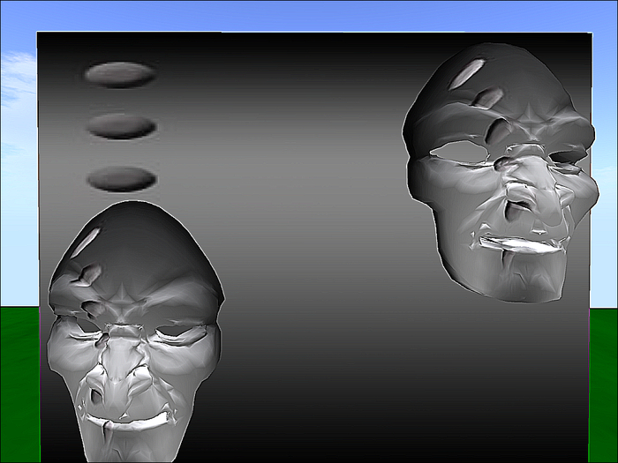This screenshot has width=618, height=463.
Task: Select the topmost oval disc on the panel
Action: tap(119, 74)
